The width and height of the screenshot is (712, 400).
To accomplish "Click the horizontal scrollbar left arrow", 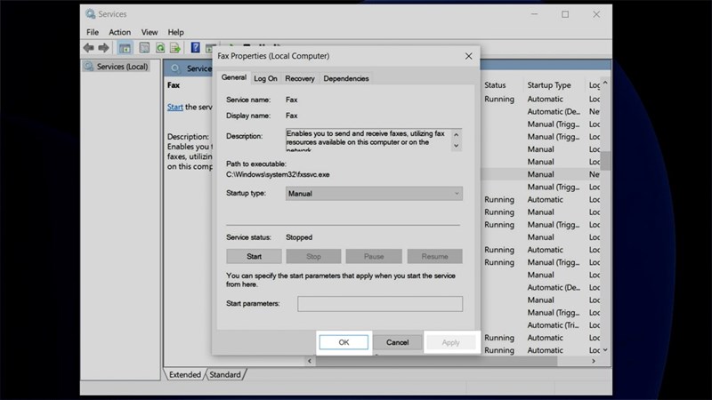I will point(310,361).
